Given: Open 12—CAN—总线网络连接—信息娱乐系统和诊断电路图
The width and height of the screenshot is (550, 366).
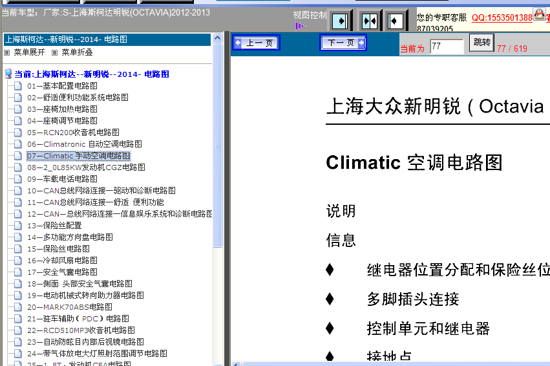Looking at the screenshot, I should (120, 213).
